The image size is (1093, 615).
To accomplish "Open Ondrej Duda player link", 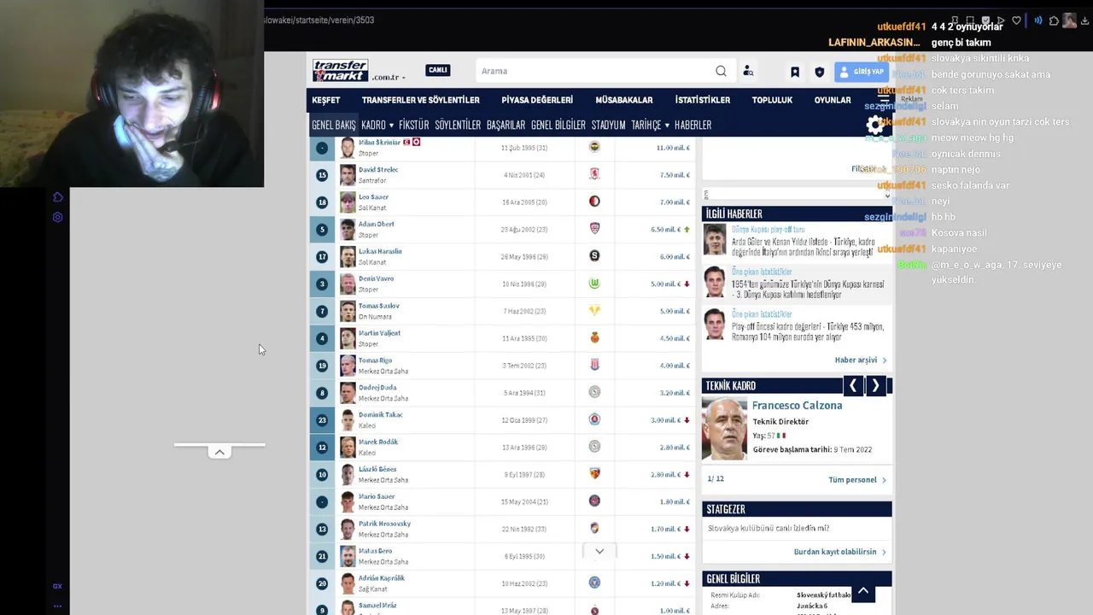I will coord(377,387).
